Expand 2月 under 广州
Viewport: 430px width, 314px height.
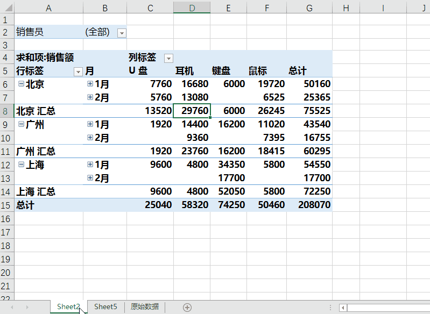(90, 138)
